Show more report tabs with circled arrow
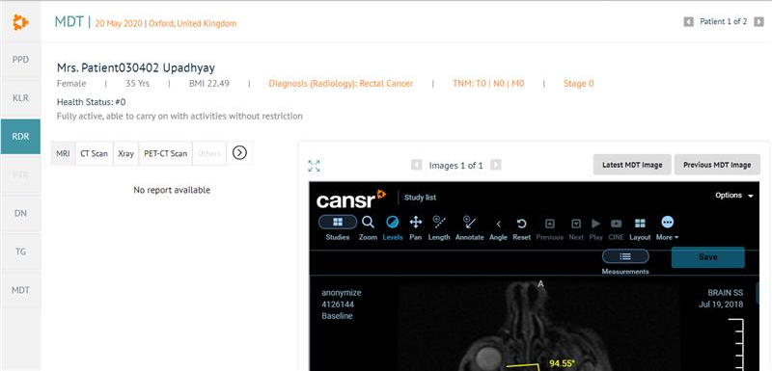The height and width of the screenshot is (371, 772). pyautogui.click(x=239, y=153)
